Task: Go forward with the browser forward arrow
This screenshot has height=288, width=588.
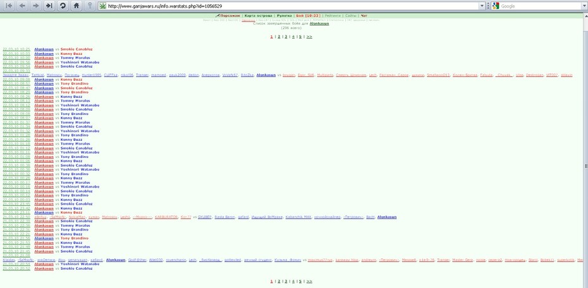Action: point(35,6)
